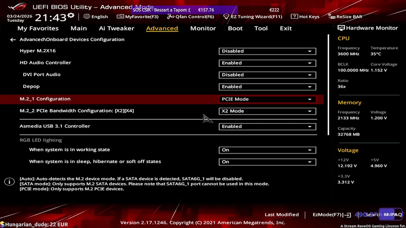Select the Depop label
This screenshot has width=406, height=228.
pyautogui.click(x=31, y=86)
